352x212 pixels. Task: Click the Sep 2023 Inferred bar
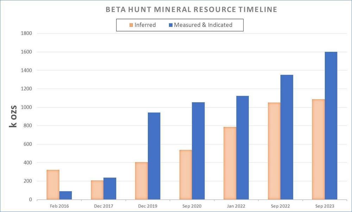click(319, 149)
